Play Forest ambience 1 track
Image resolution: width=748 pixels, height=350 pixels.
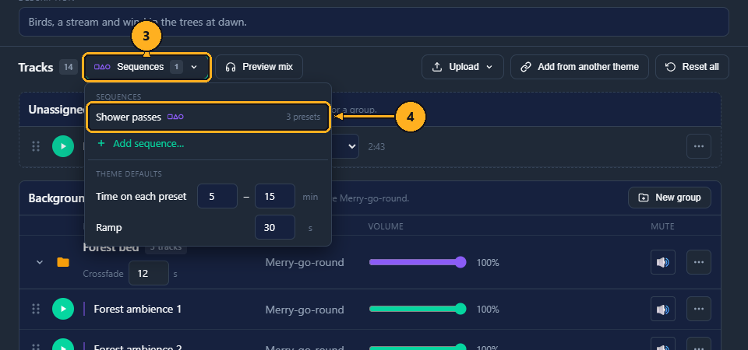tap(63, 309)
